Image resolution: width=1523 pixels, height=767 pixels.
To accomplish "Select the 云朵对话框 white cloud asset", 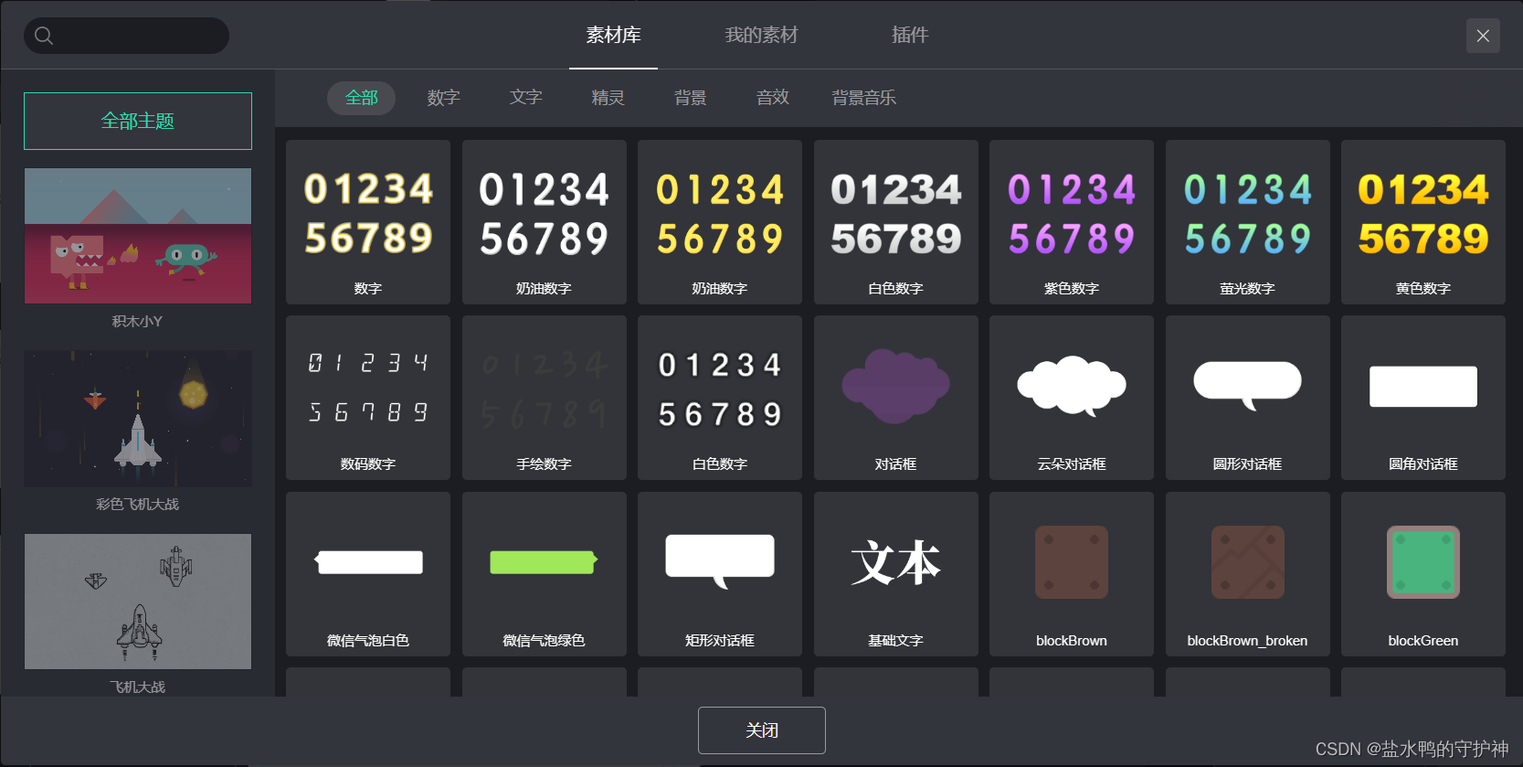I will 1072,398.
